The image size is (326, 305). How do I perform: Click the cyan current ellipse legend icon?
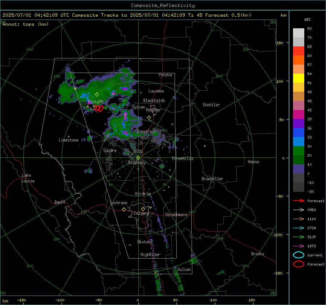[x=298, y=255]
